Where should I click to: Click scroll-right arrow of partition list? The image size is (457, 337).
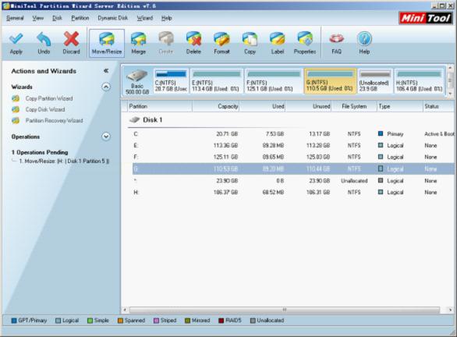[450, 310]
